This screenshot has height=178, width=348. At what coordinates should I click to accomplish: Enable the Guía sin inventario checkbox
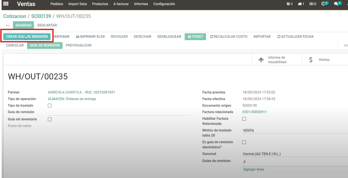click(x=49, y=120)
